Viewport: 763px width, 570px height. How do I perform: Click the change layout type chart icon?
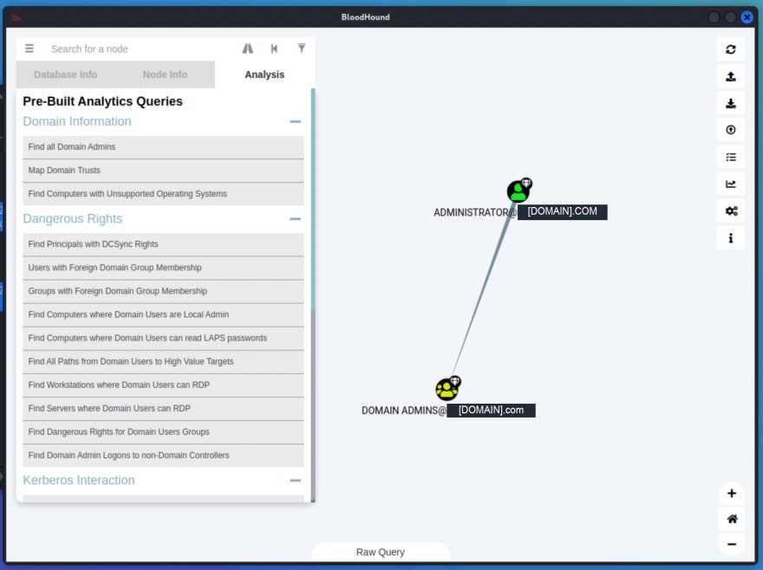point(731,184)
